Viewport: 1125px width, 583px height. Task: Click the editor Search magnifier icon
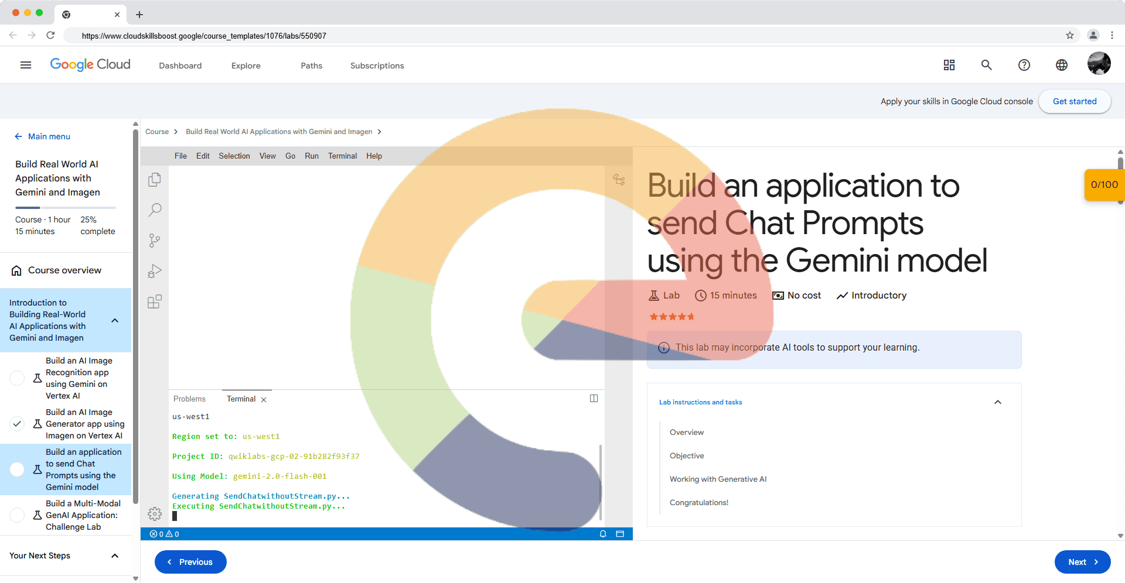click(x=155, y=210)
